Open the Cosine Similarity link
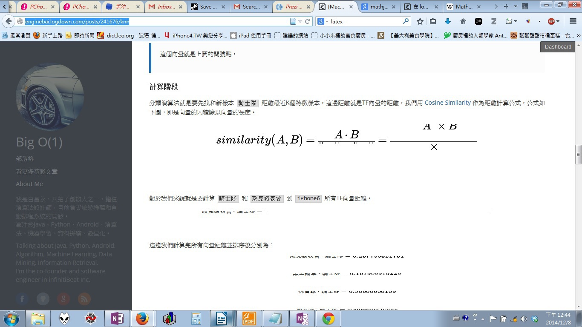Image resolution: width=582 pixels, height=327 pixels. point(448,103)
